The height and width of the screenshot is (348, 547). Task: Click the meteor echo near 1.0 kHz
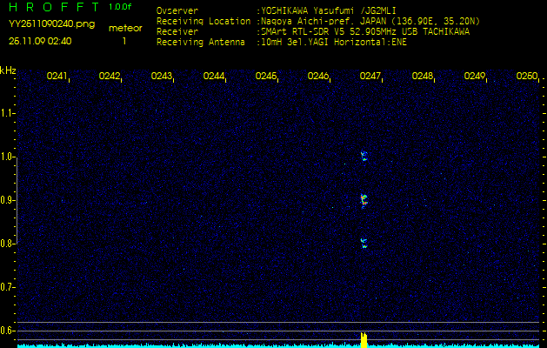click(364, 156)
